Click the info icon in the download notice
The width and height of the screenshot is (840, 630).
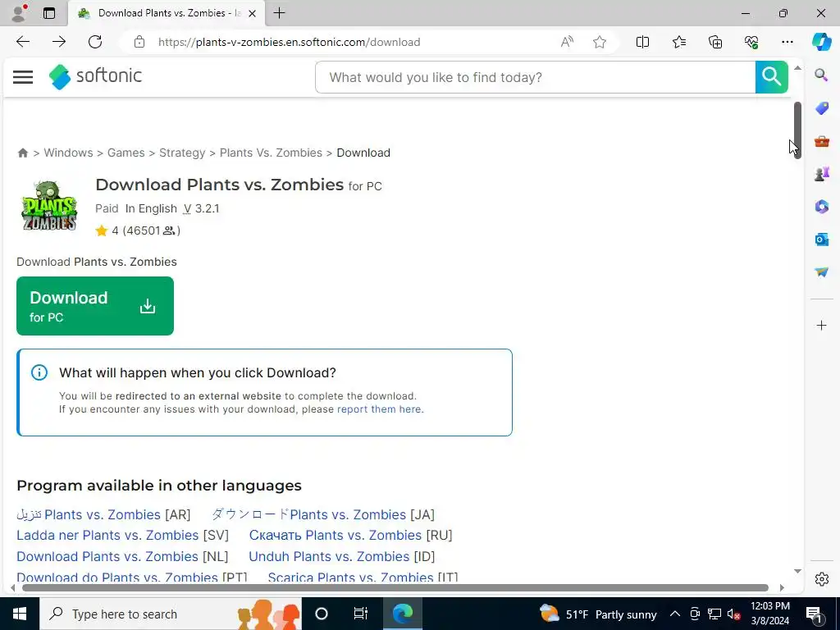[39, 372]
